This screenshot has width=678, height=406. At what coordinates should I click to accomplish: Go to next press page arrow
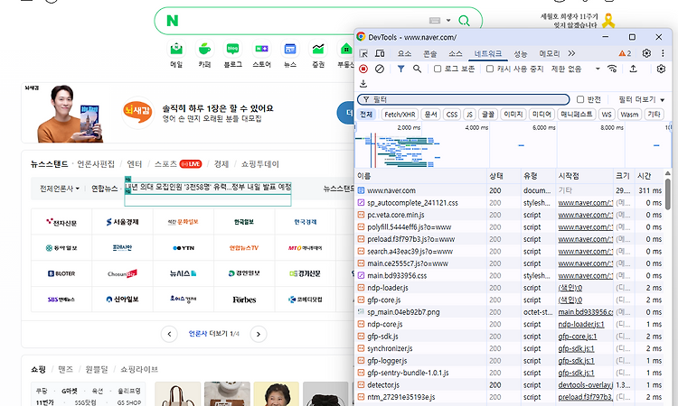point(259,334)
